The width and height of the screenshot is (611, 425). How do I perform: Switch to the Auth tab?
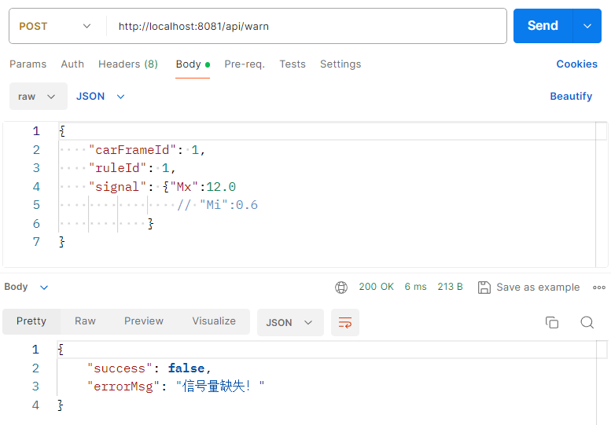72,64
